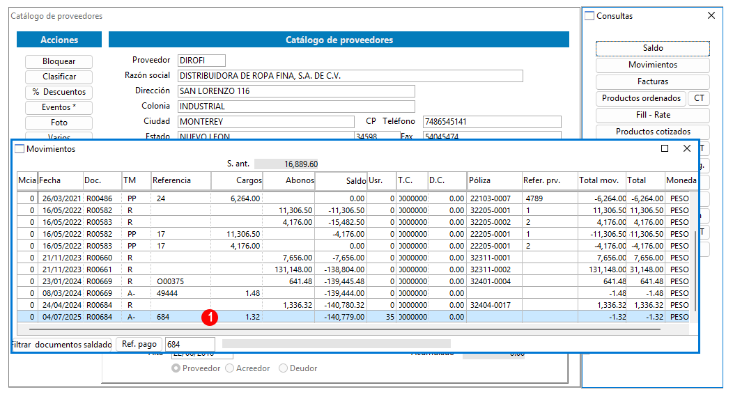Select the Acreedor radio button
This screenshot has width=733, height=399.
tap(229, 368)
